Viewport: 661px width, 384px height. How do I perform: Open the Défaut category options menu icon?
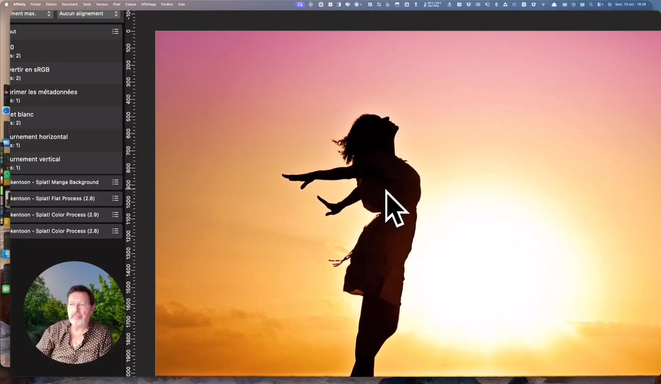(x=115, y=31)
